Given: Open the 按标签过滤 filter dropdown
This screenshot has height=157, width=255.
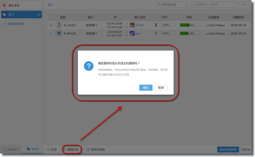Looking at the screenshot, I should coord(172,5).
